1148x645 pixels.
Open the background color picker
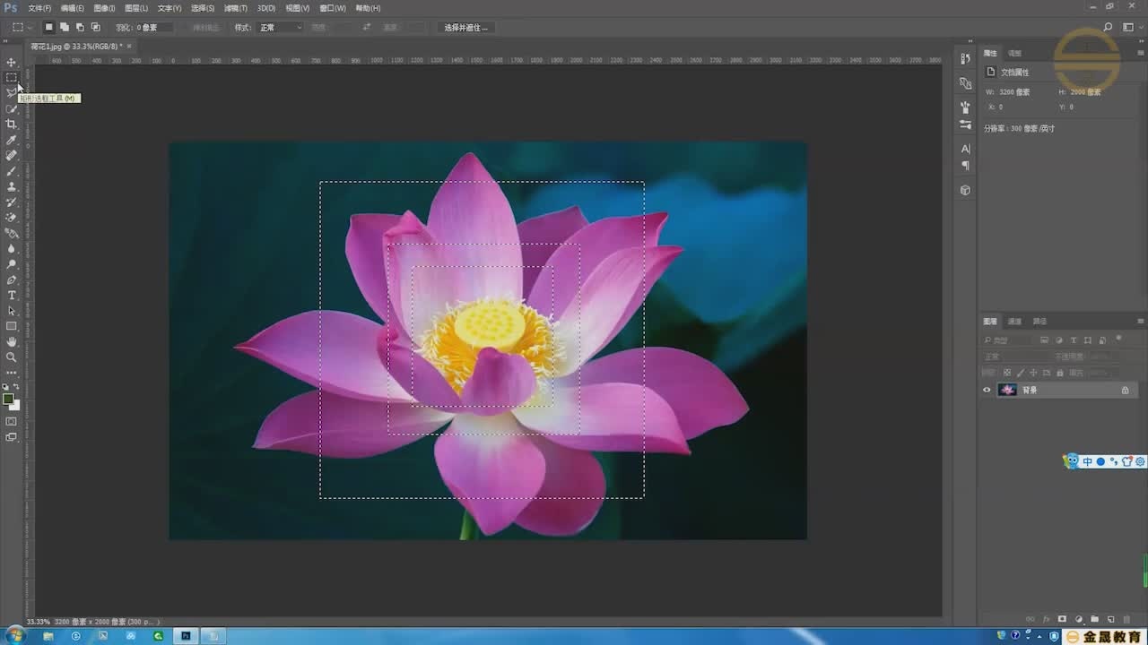click(x=14, y=405)
